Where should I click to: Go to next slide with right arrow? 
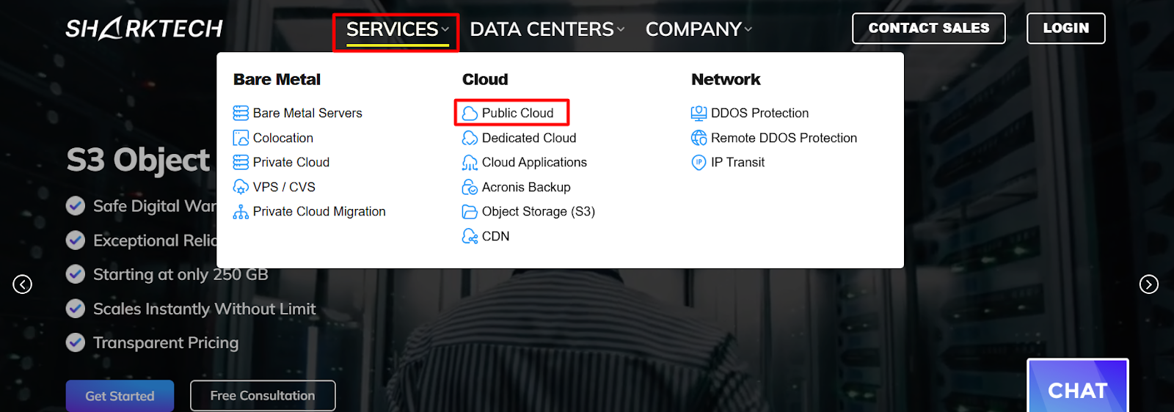1149,284
